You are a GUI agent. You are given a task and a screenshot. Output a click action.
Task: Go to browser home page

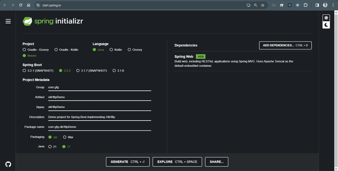[x=29, y=5]
